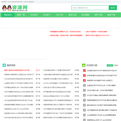The image size is (121, 121).
Task: Click the 07-04 date in update list
Action: (x=77, y=118)
